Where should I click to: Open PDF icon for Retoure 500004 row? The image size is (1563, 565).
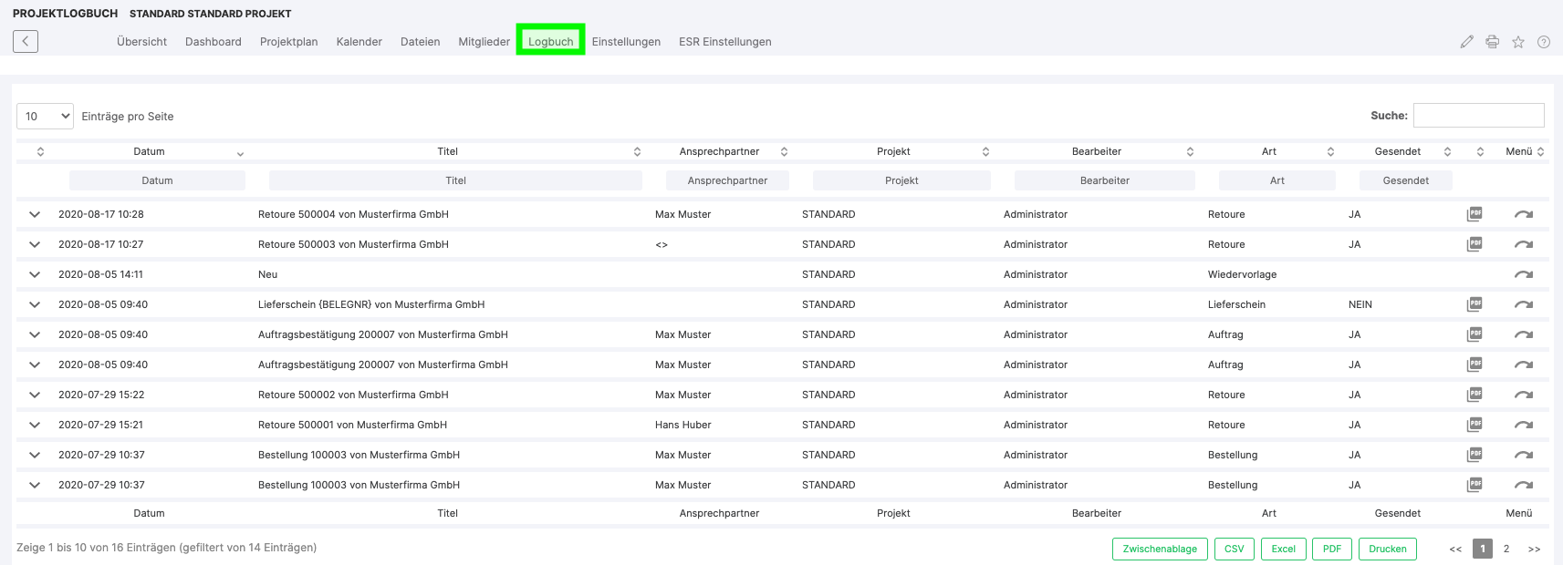[1474, 214]
